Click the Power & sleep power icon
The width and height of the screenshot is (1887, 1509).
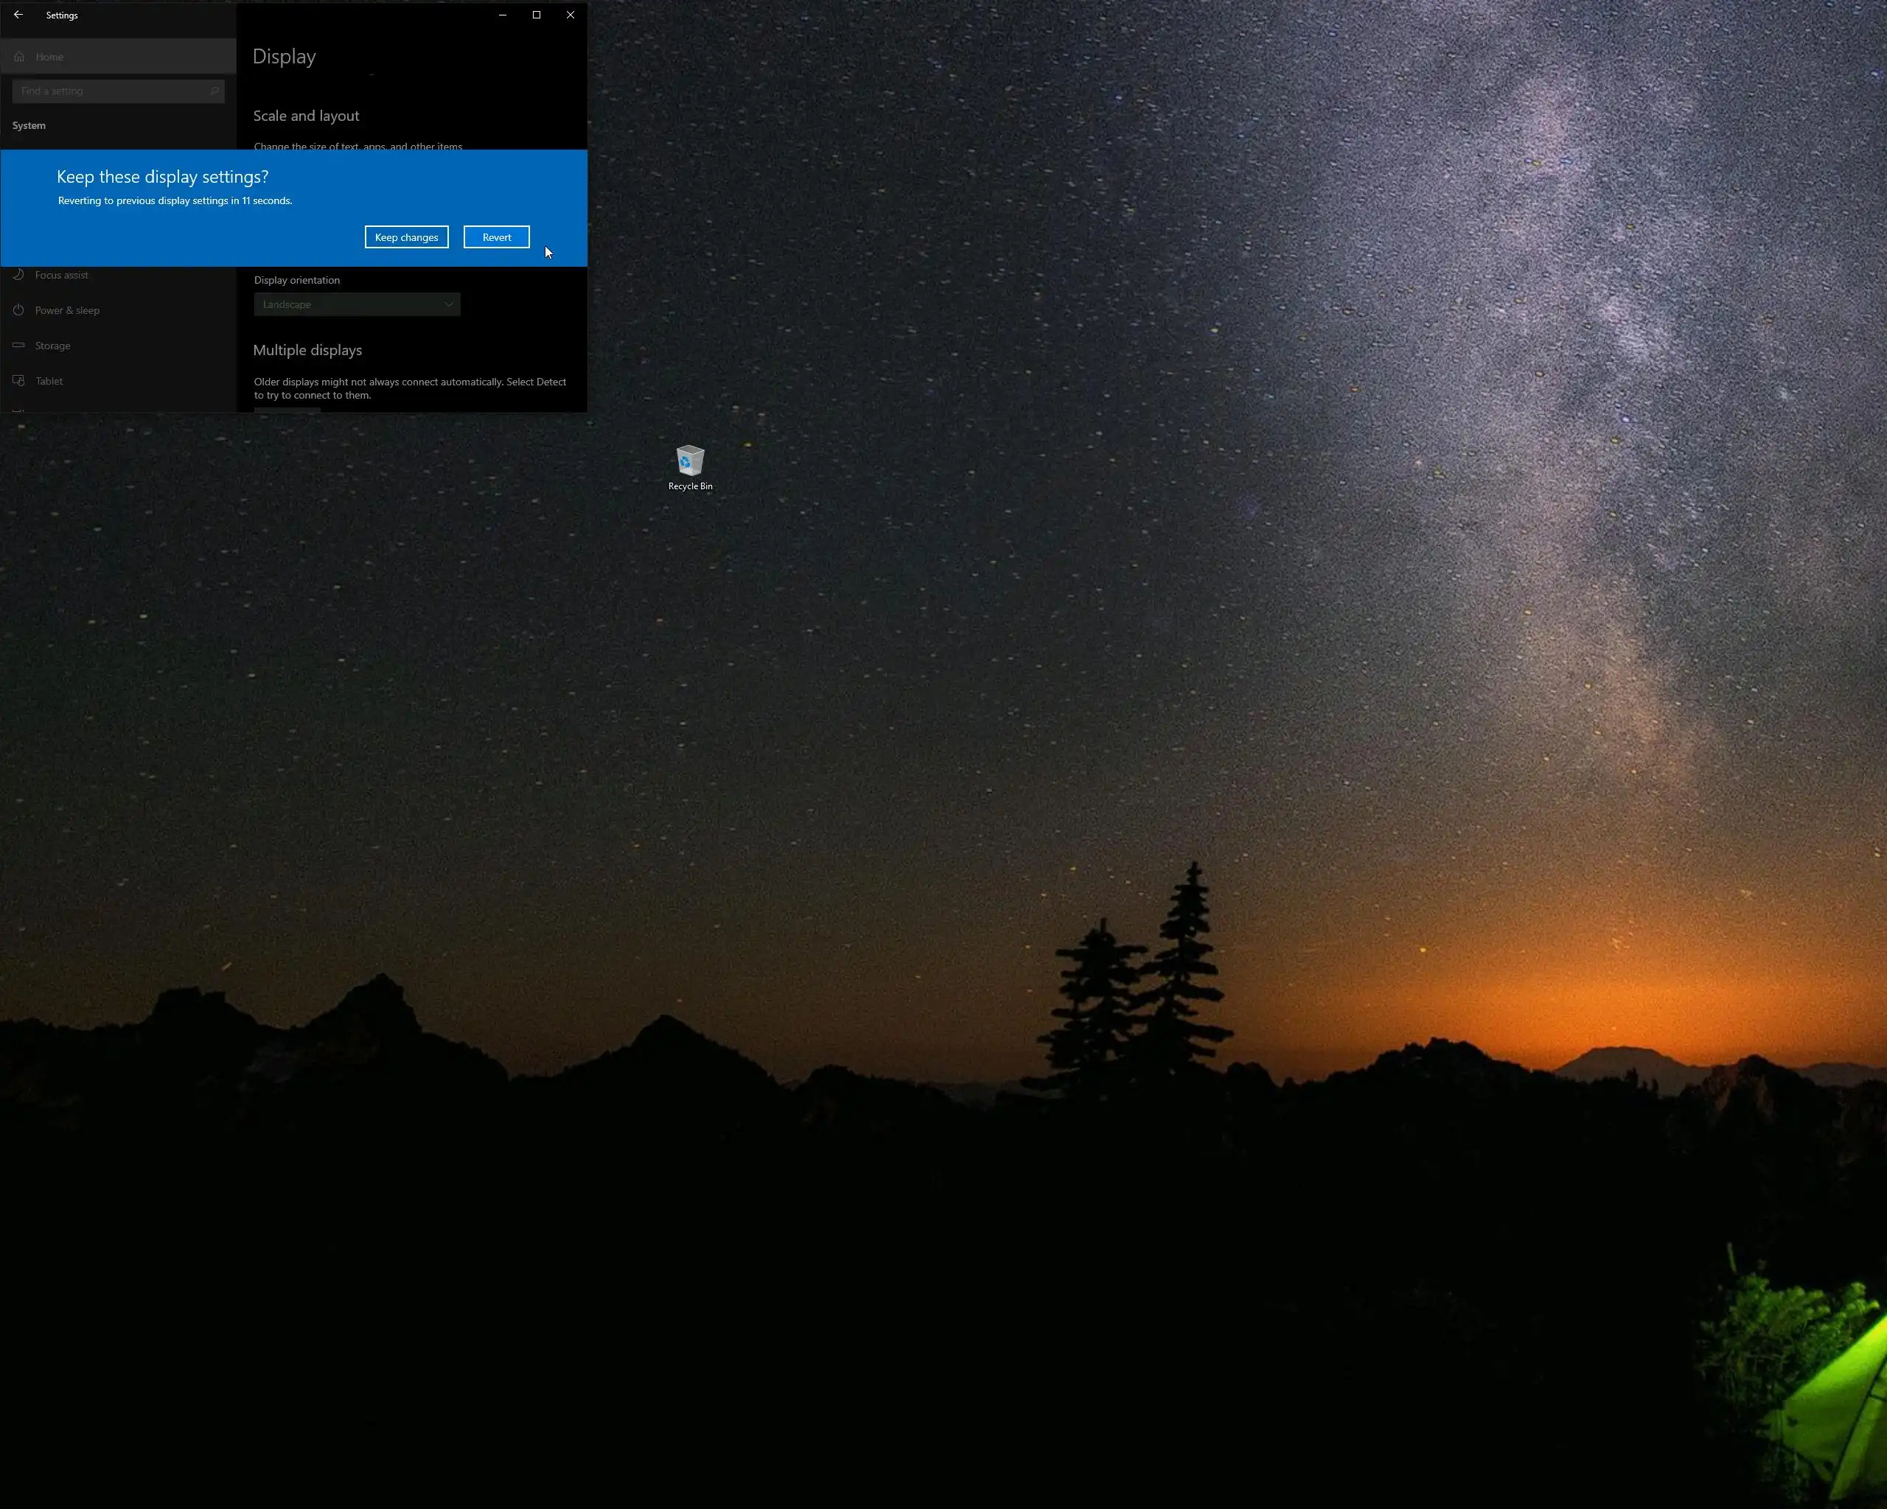(18, 310)
